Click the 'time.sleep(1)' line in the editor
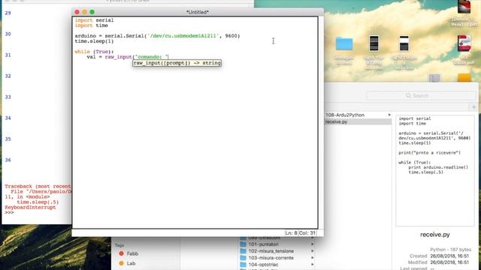This screenshot has width=481, height=270. tap(94, 41)
